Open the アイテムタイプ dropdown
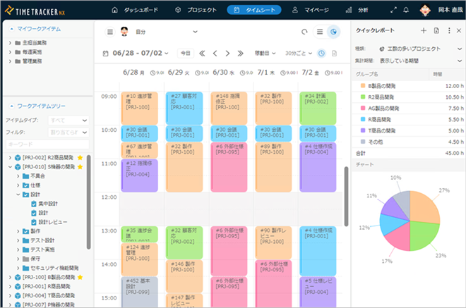Image resolution: width=466 pixels, height=308 pixels. click(x=68, y=121)
